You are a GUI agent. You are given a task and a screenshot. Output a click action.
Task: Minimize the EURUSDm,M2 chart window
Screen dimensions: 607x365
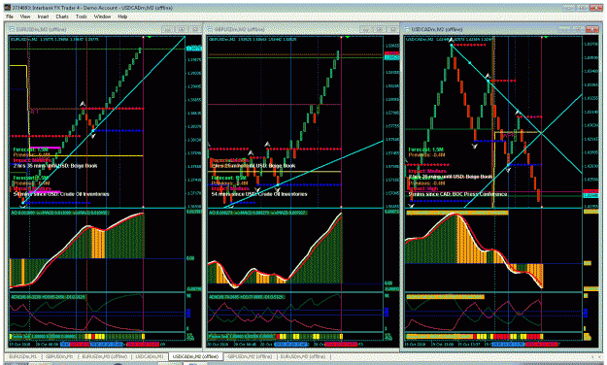(167, 29)
